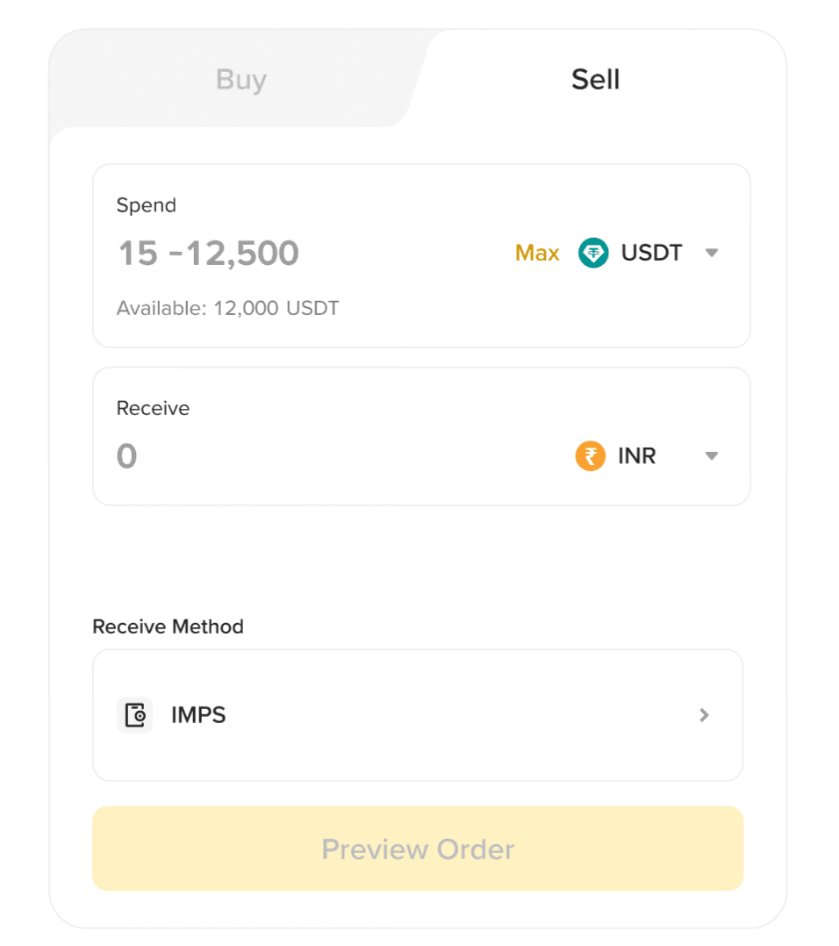Select the Sell tab
The image size is (839, 946).
tap(595, 80)
